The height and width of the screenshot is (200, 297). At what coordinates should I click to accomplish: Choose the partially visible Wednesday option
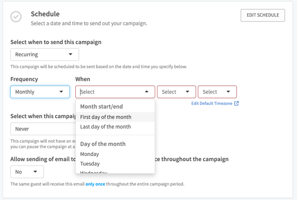[93, 173]
